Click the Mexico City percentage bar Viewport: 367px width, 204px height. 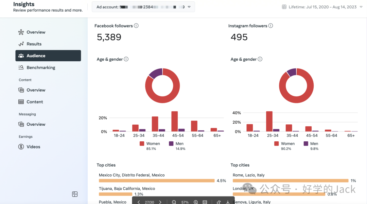coord(157,181)
